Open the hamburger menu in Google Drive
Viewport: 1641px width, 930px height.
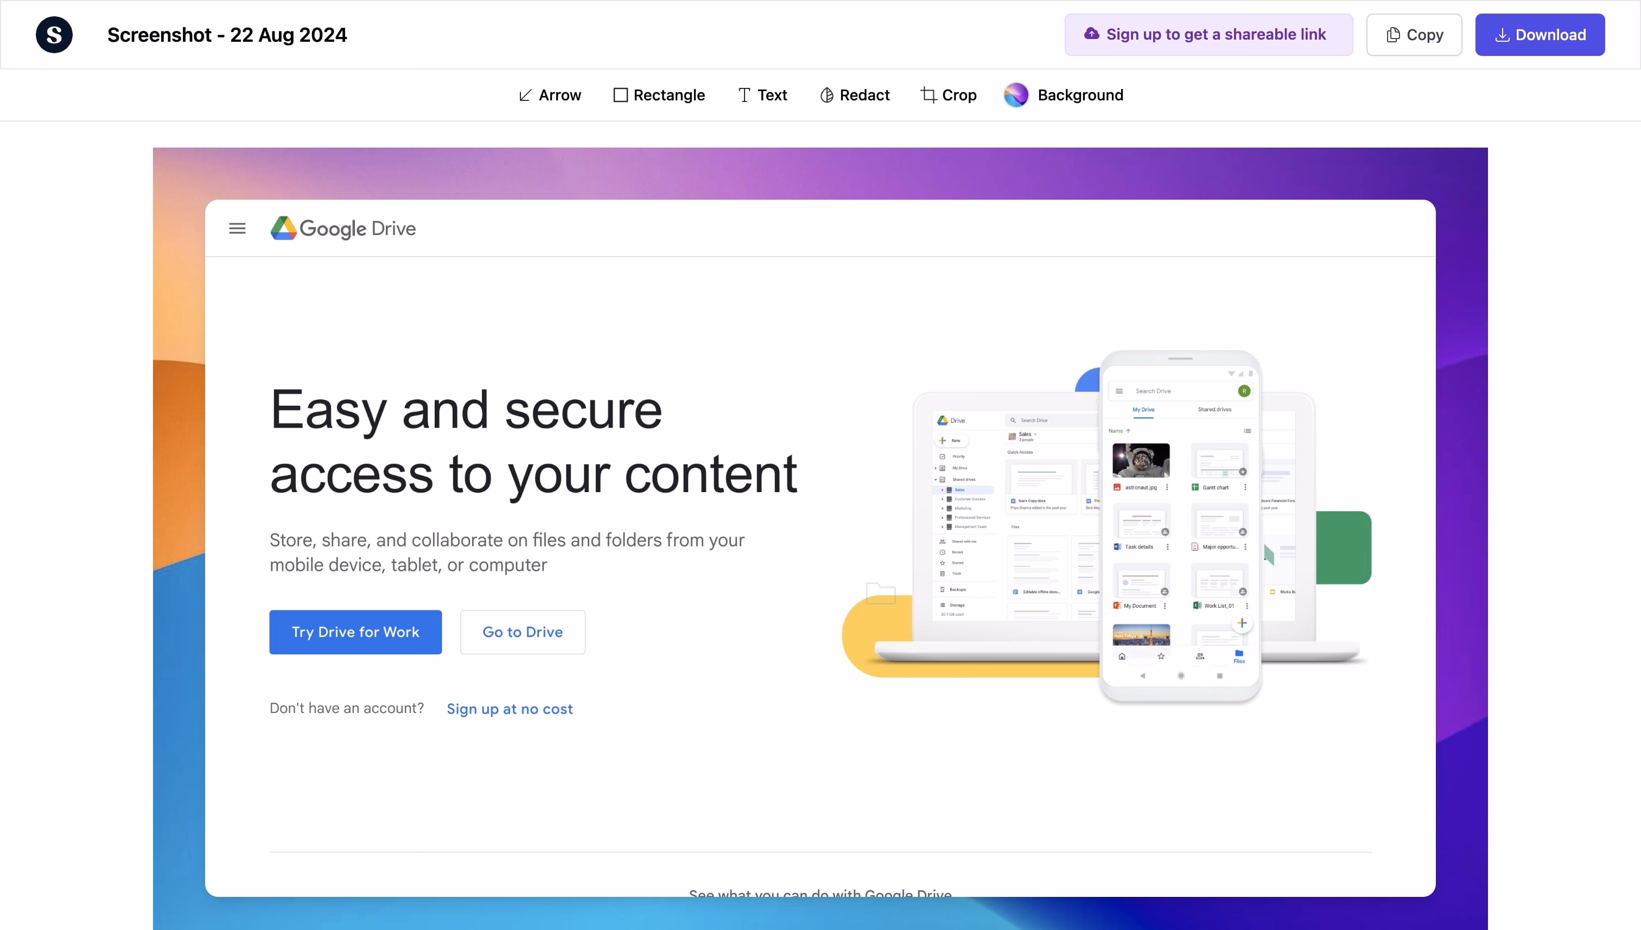(237, 228)
